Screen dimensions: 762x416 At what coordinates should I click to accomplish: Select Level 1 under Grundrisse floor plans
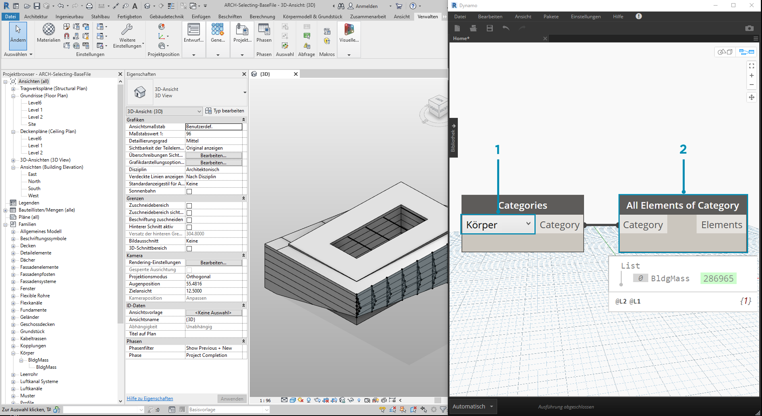pos(35,110)
